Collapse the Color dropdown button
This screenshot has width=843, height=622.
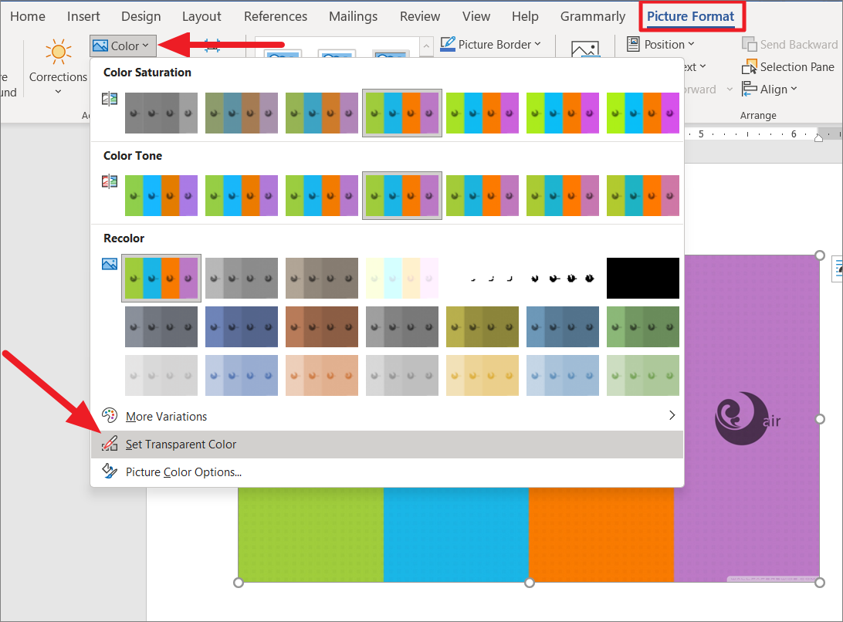pos(123,46)
